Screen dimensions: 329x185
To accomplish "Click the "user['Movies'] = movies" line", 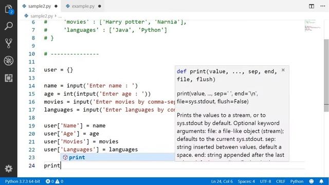I will (x=81, y=142).
